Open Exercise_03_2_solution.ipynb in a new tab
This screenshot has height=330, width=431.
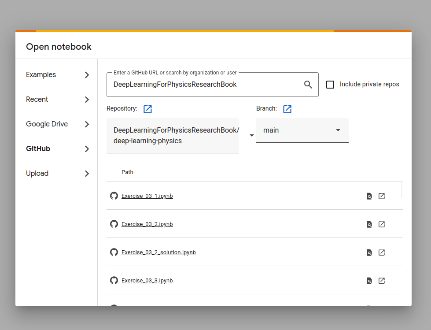pos(382,252)
